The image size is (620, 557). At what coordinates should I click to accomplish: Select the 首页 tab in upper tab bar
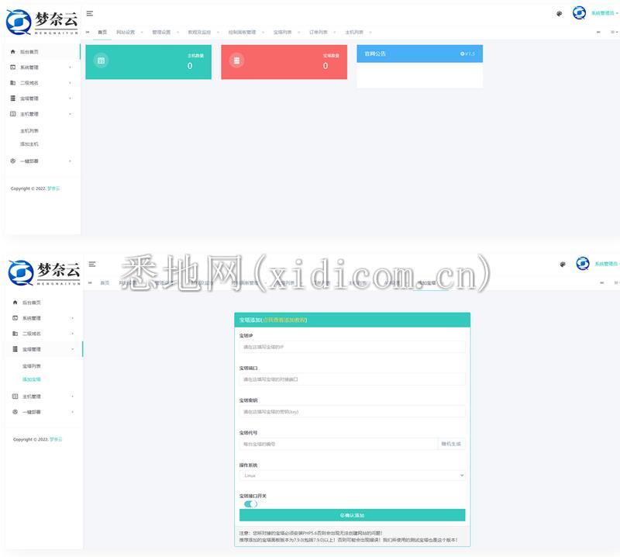pos(102,33)
